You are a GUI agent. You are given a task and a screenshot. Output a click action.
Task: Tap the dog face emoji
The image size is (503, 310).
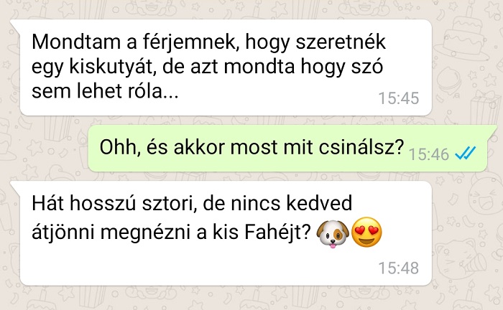[x=333, y=234]
